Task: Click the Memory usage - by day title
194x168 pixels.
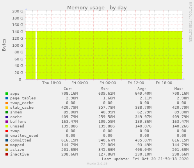Action: point(97,8)
